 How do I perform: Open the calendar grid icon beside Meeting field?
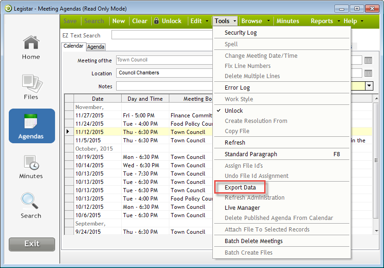pos(368,60)
